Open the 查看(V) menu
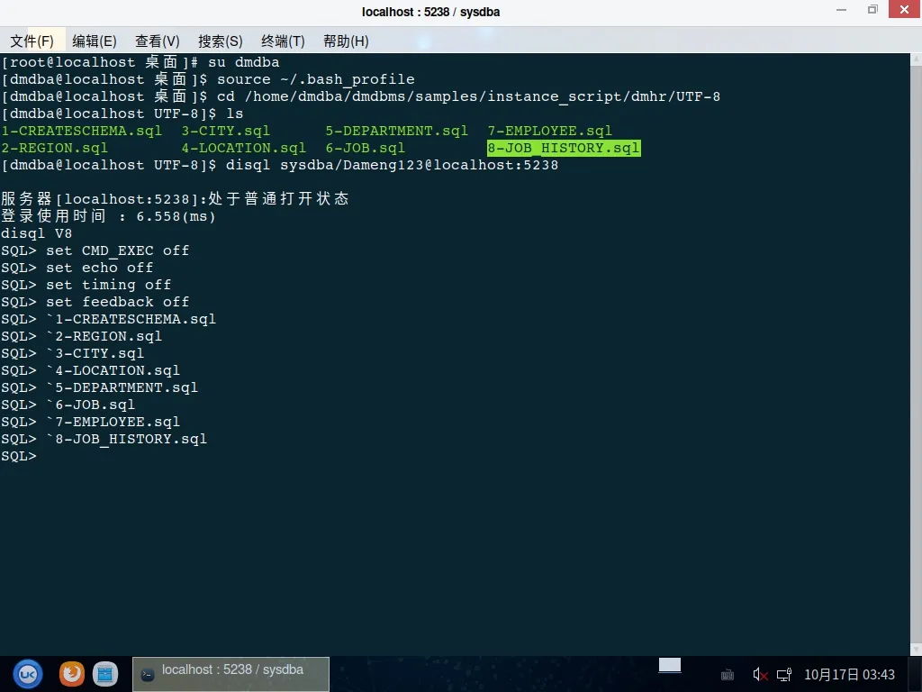This screenshot has height=692, width=922. (x=158, y=41)
